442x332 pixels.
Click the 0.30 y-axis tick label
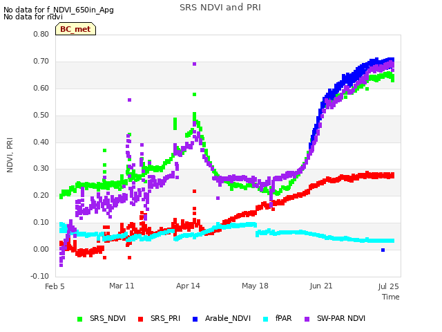[x=41, y=169]
